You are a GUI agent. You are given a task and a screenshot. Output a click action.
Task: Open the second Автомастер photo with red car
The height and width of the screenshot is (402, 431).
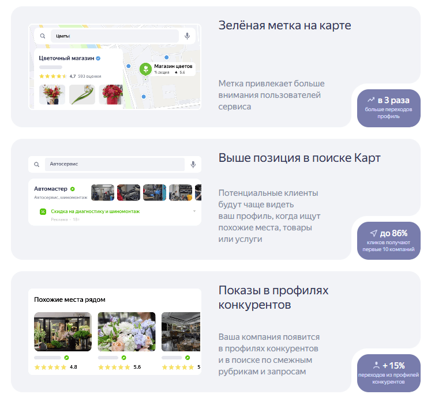click(x=128, y=192)
